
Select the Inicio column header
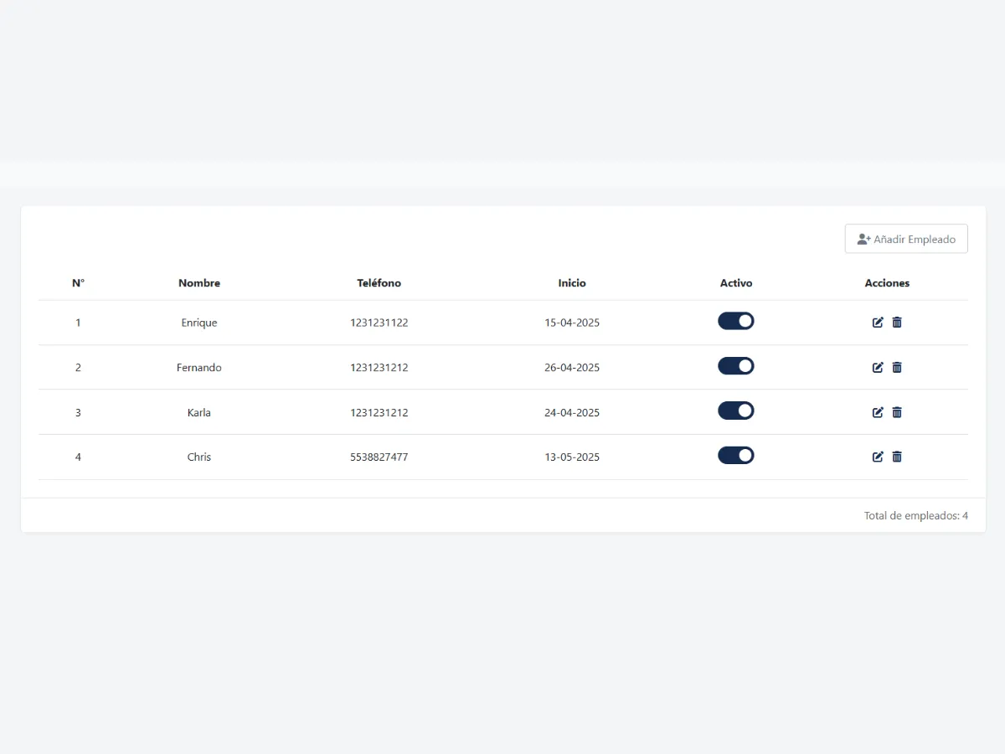[x=572, y=283]
